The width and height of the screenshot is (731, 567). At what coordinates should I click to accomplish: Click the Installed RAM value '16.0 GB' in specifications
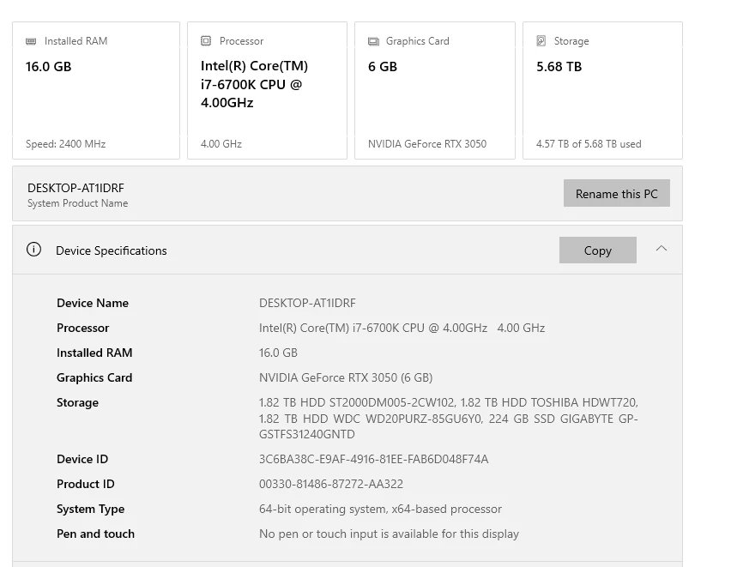pos(278,353)
